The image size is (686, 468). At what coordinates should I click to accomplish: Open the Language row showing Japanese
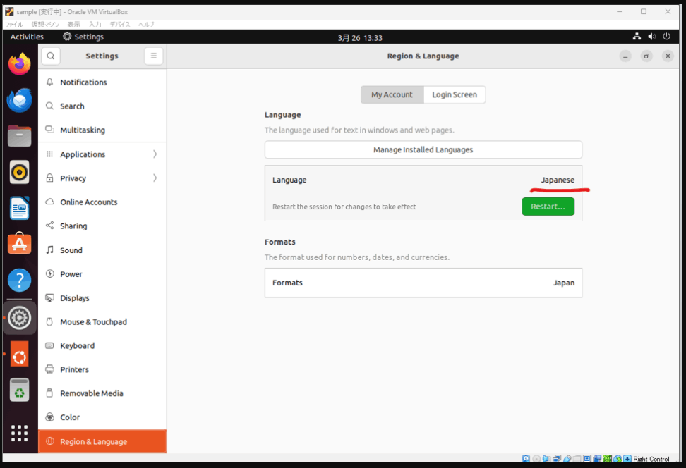(x=423, y=180)
